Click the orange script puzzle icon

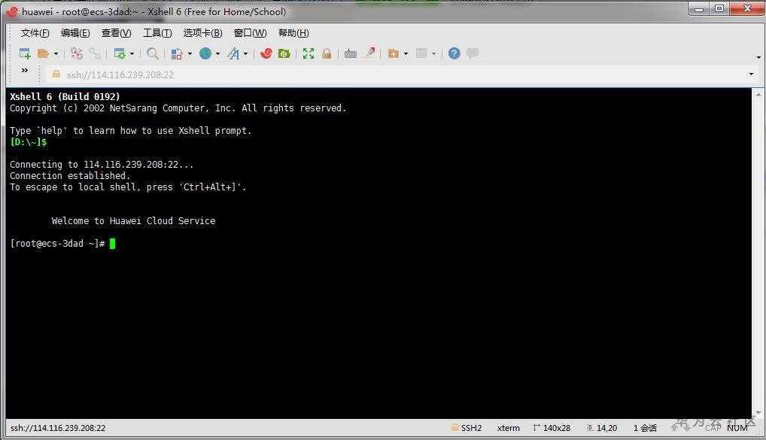point(394,53)
